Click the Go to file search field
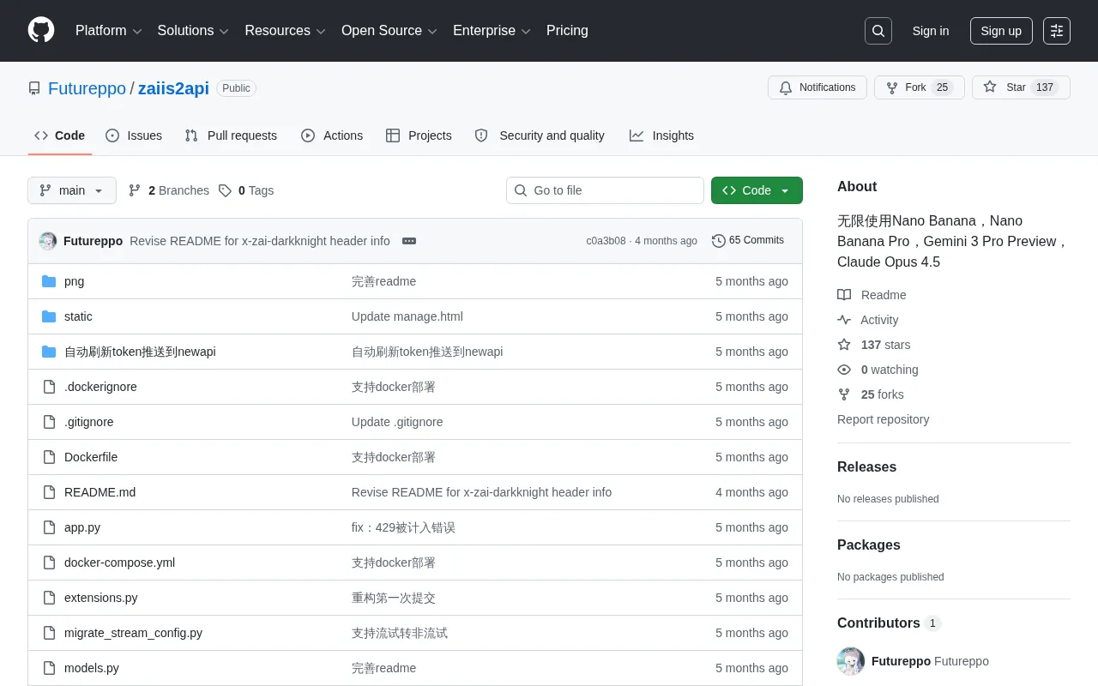This screenshot has width=1098, height=686. pos(605,190)
